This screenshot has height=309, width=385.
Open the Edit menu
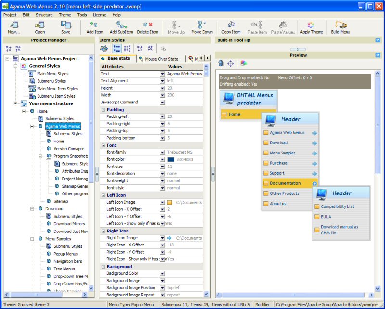(x=26, y=15)
